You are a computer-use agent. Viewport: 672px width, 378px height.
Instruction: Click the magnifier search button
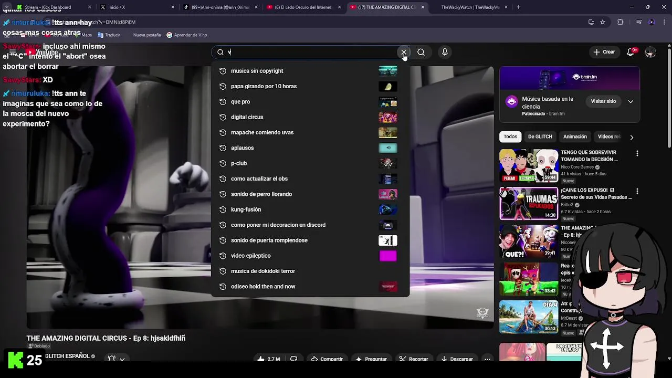(421, 52)
